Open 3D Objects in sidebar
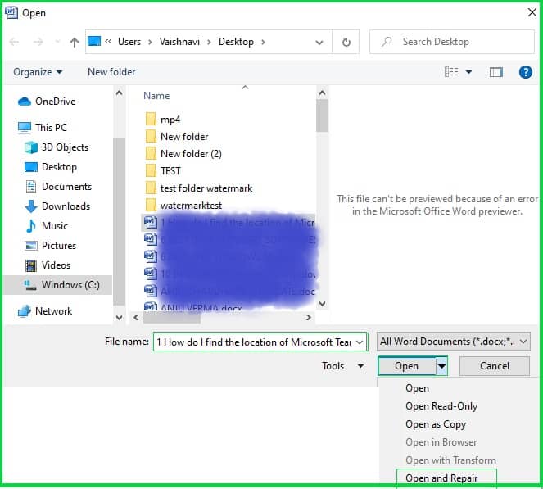This screenshot has height=489, width=543. click(x=65, y=147)
